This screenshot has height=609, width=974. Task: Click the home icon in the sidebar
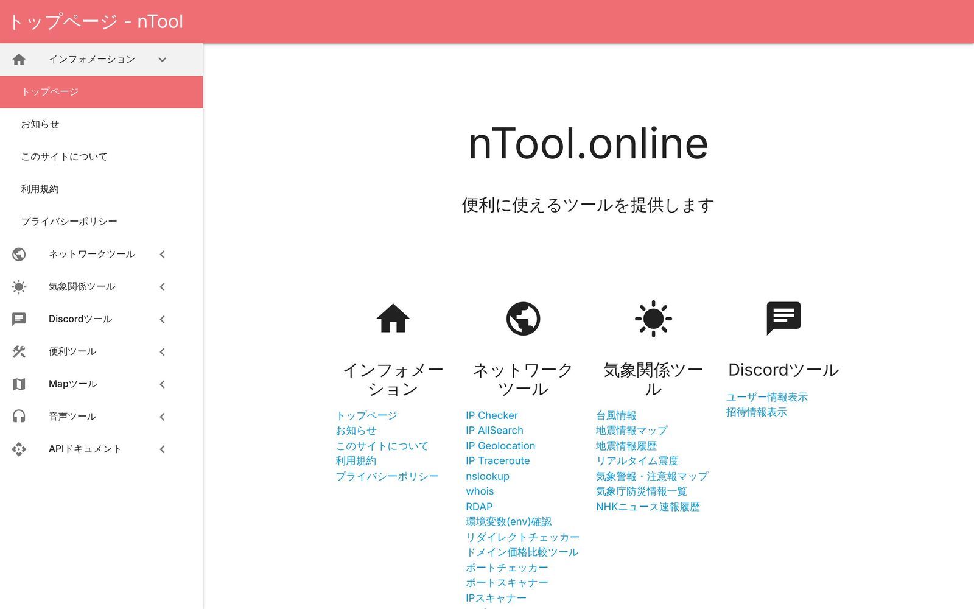point(19,59)
